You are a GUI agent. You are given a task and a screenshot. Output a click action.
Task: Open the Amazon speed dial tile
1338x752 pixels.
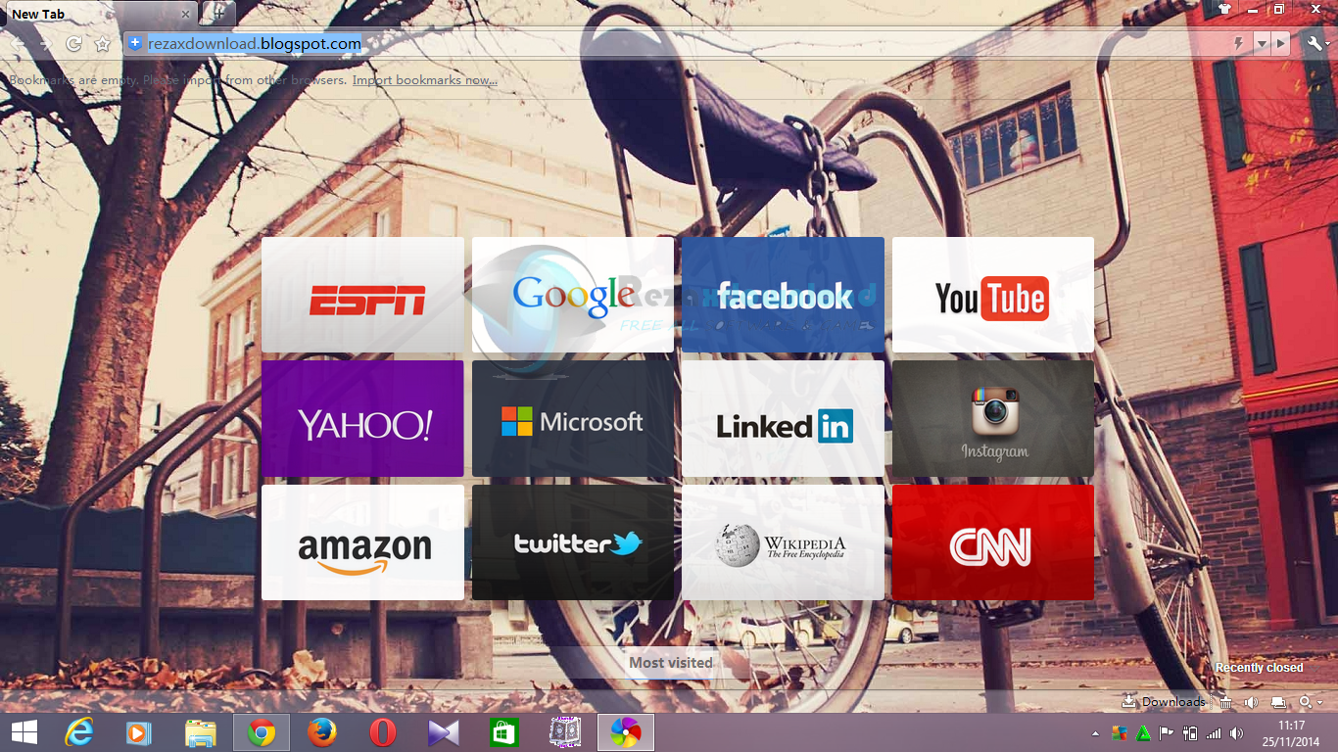[x=362, y=542]
